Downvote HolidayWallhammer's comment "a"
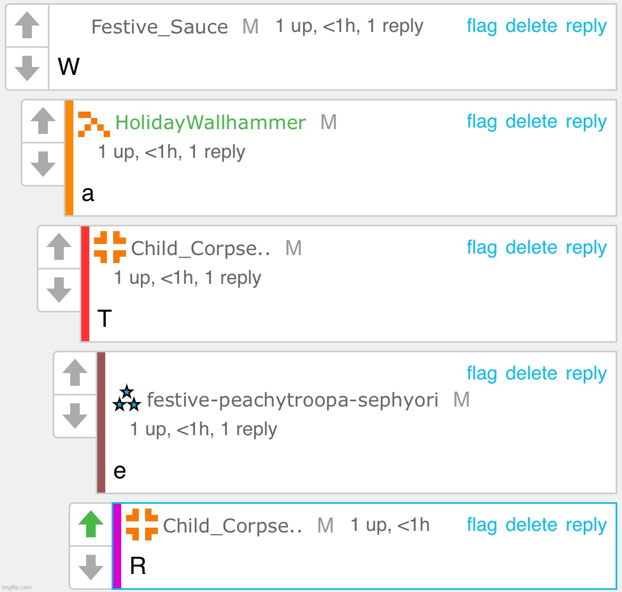 coord(43,164)
